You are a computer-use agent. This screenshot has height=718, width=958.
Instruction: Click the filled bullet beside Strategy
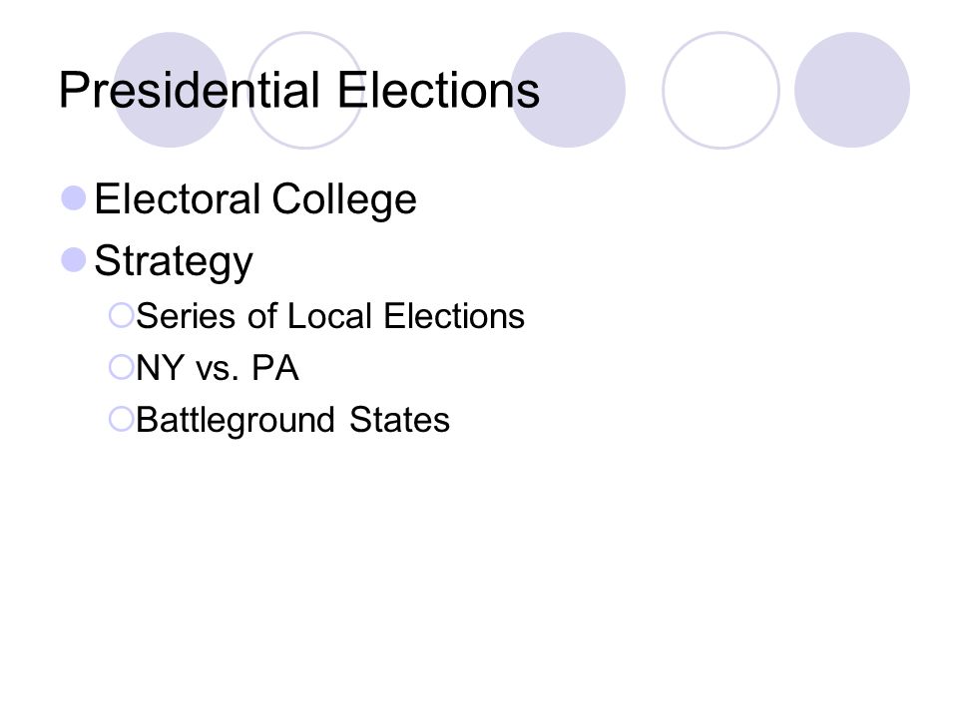pos(74,260)
